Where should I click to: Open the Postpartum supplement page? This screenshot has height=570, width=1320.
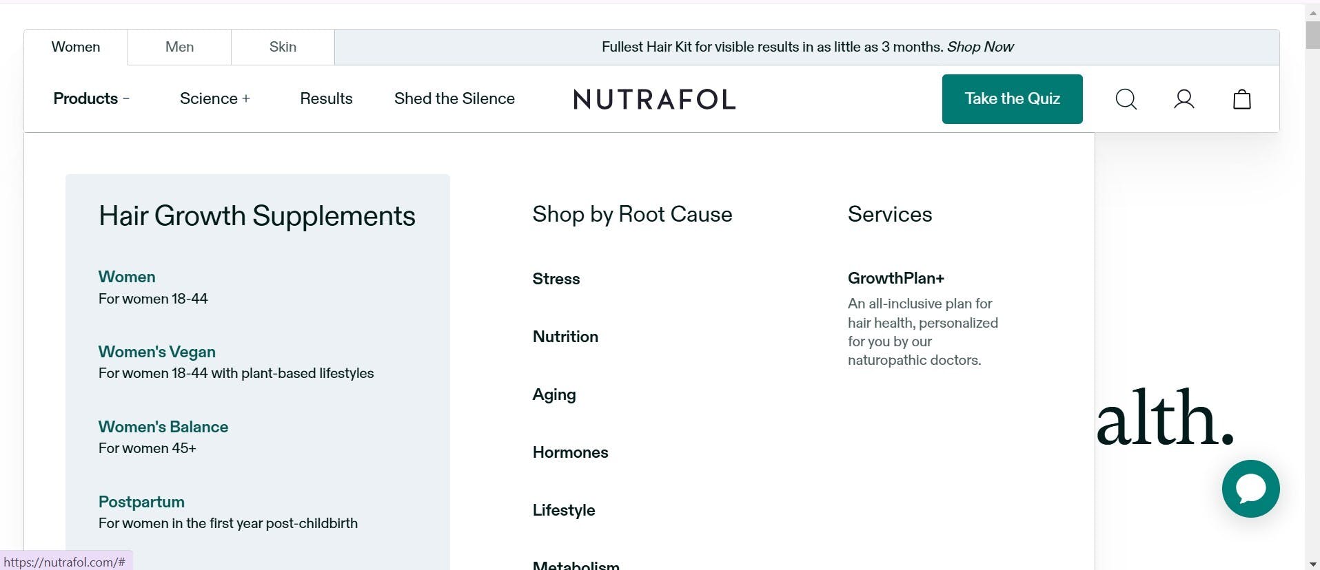point(141,502)
